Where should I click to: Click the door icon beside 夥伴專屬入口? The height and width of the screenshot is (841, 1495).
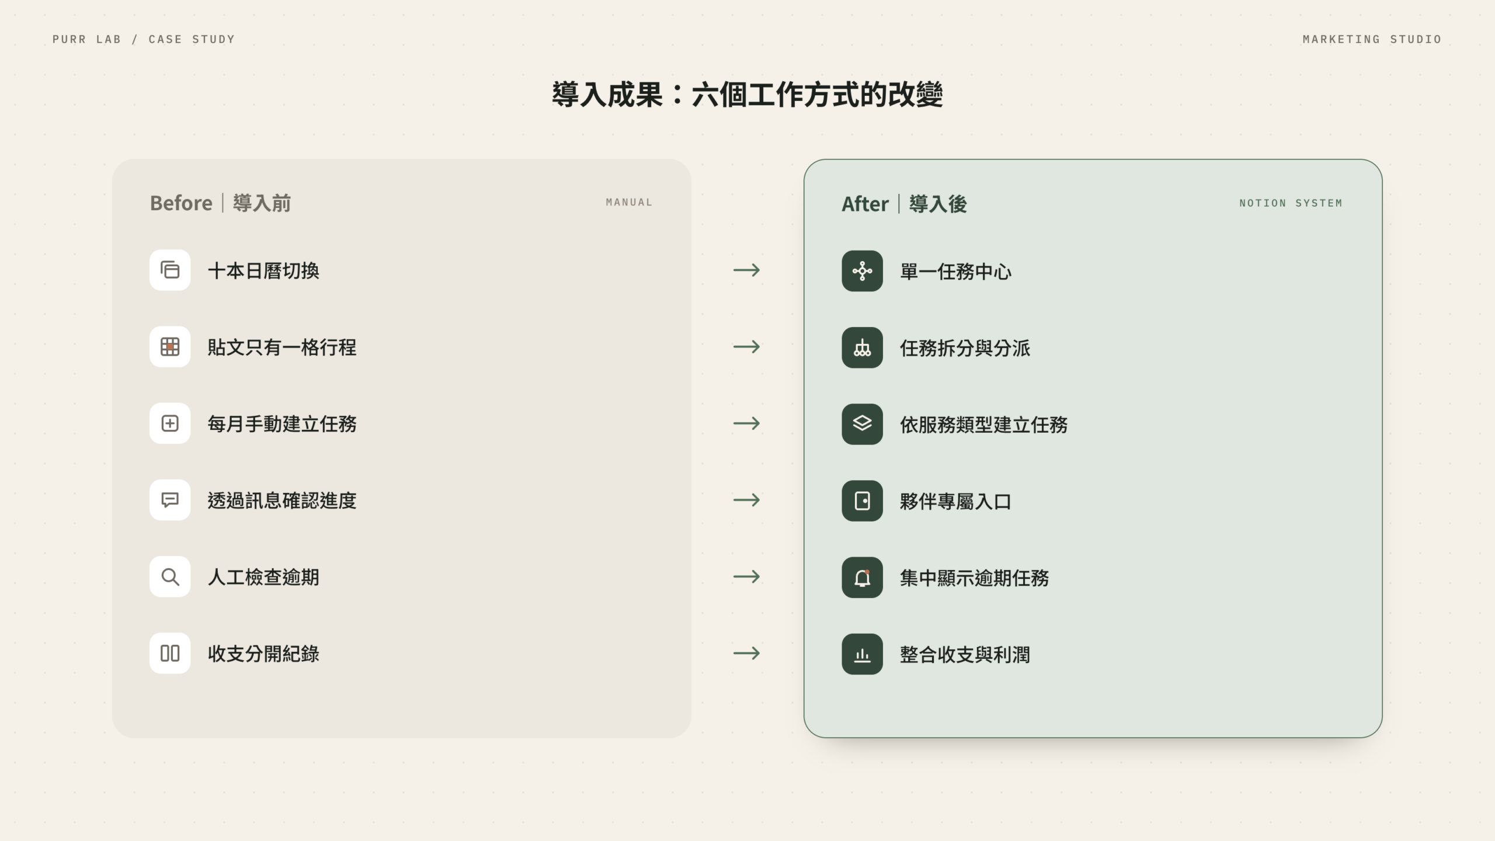(x=862, y=501)
